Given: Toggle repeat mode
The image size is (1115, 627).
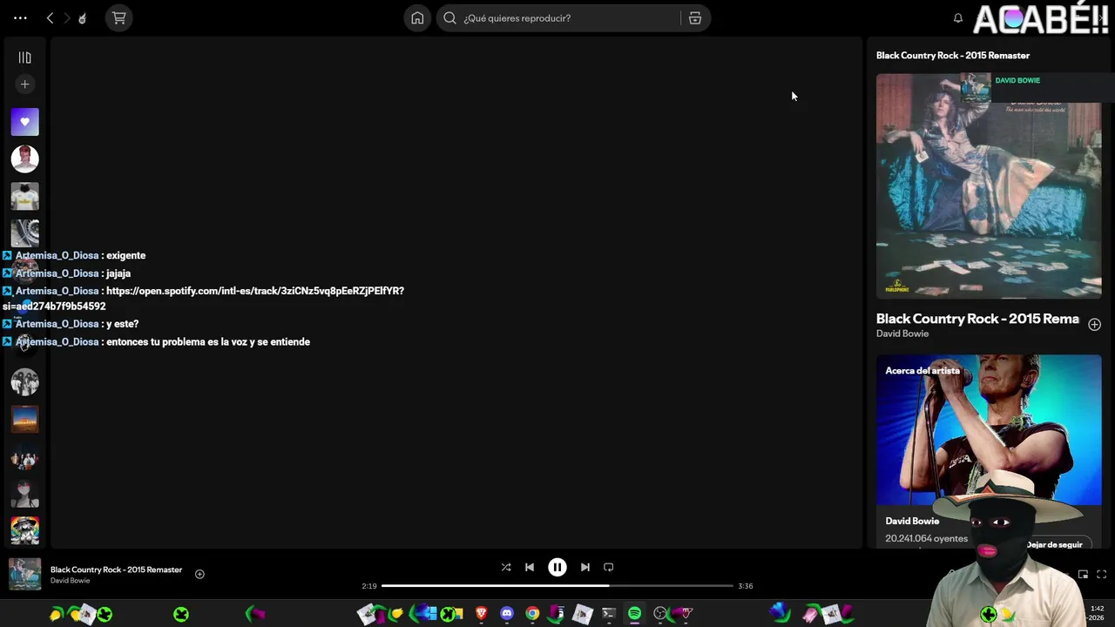Looking at the screenshot, I should tap(609, 567).
